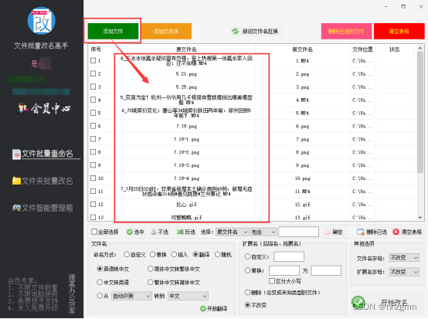Click the 原文件名 column header
The image size is (428, 319).
pos(186,49)
